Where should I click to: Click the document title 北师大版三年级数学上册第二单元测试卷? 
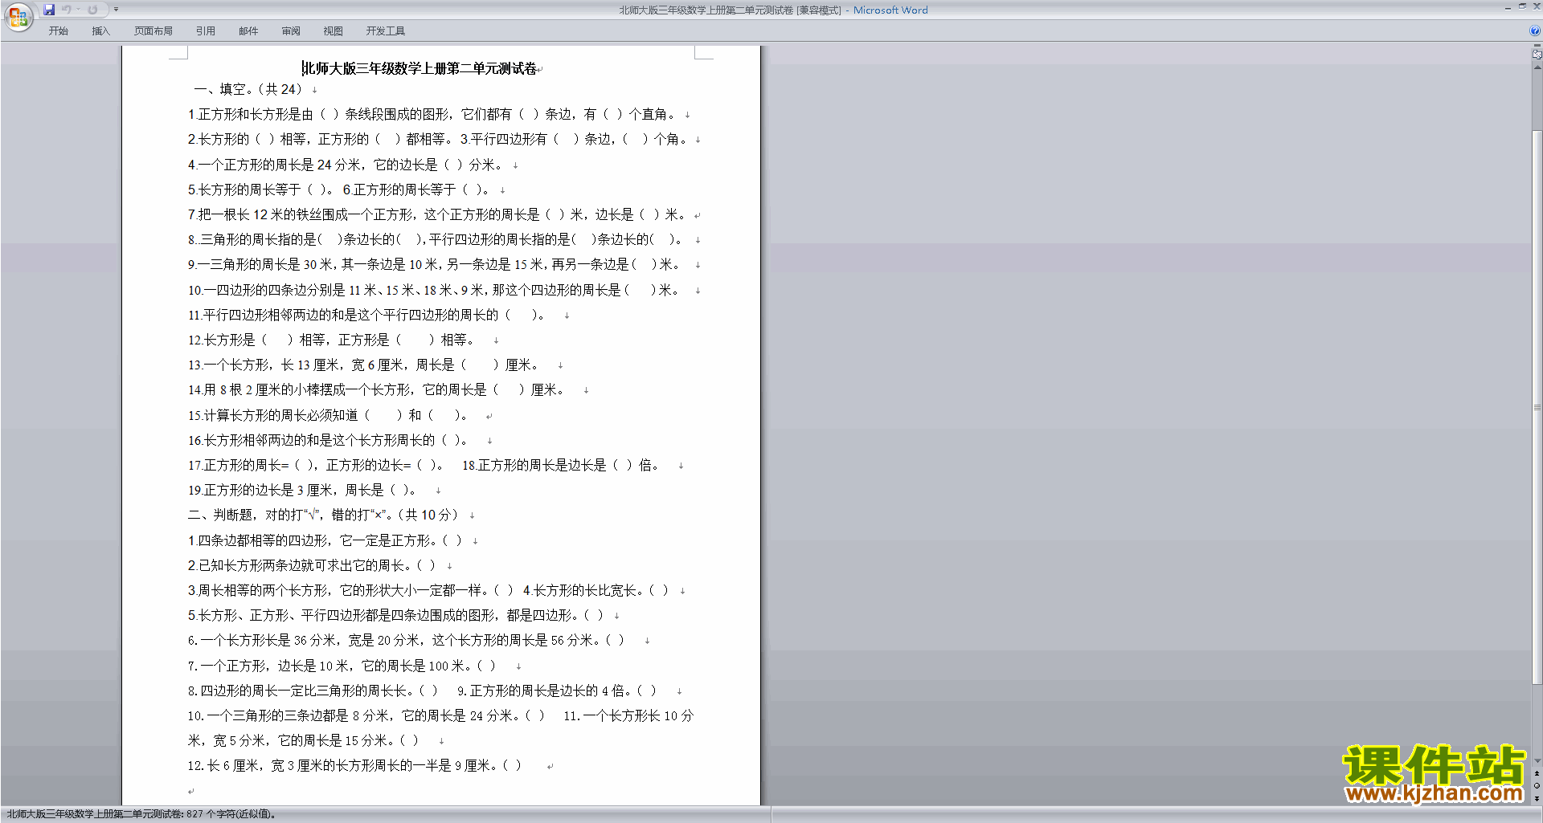[420, 69]
